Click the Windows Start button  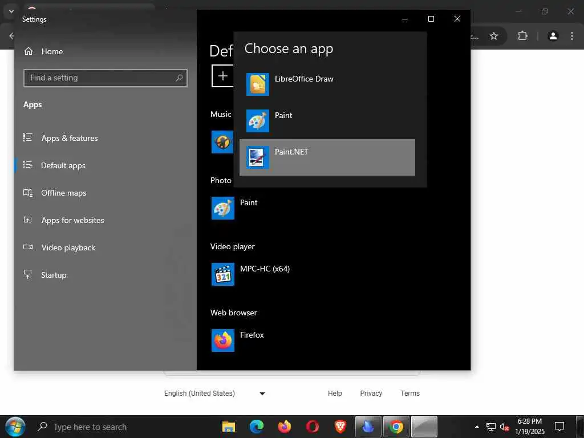pyautogui.click(x=15, y=427)
